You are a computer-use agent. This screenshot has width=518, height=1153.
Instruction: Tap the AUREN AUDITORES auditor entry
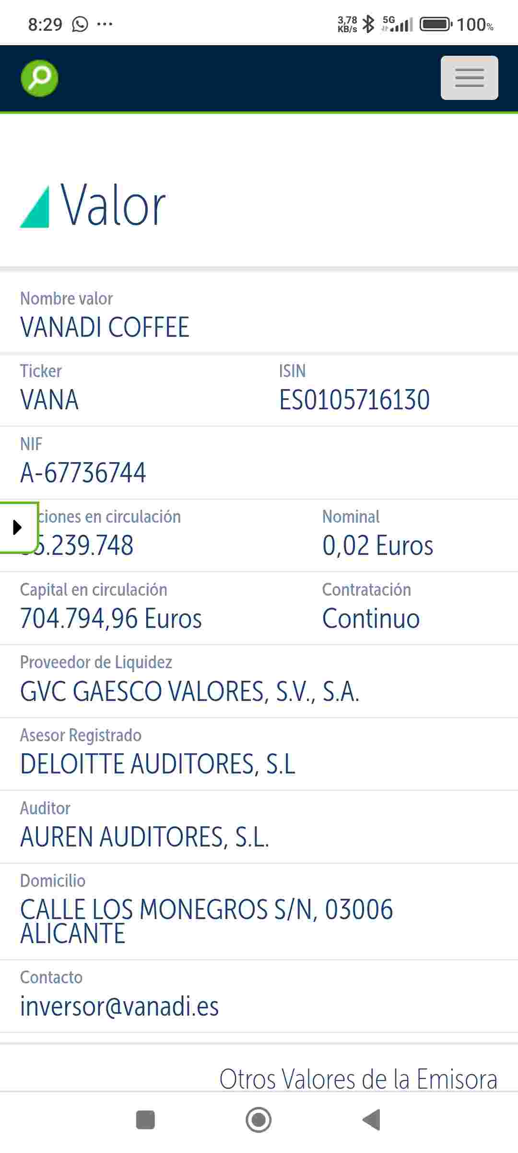(x=144, y=837)
